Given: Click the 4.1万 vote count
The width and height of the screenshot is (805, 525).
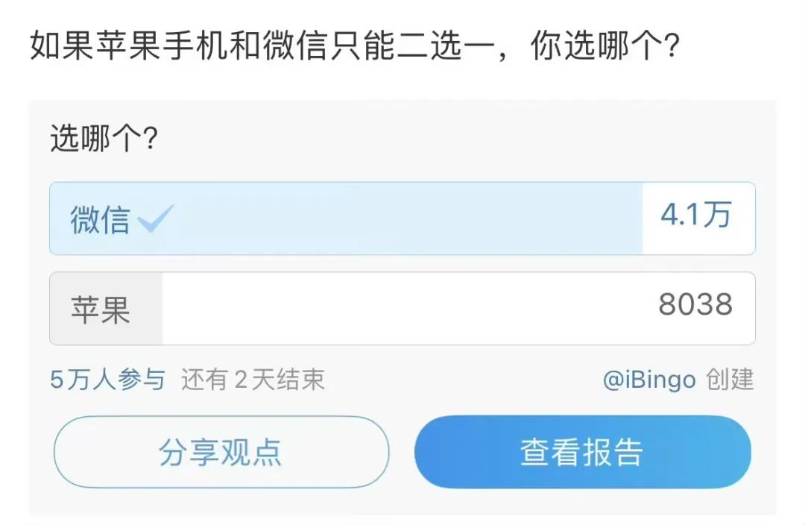Looking at the screenshot, I should pos(695,216).
